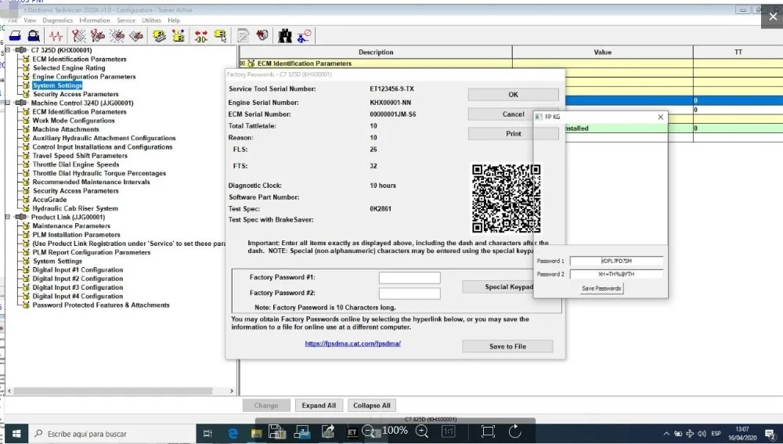Image resolution: width=783 pixels, height=444 pixels.
Task: Click Save Passwords in FP KG window
Action: point(601,288)
